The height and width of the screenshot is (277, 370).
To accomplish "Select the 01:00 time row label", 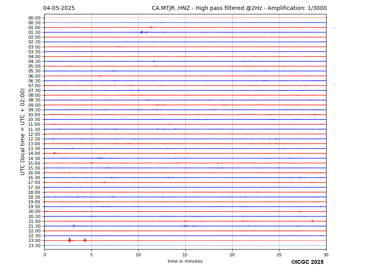I will [x=34, y=28].
